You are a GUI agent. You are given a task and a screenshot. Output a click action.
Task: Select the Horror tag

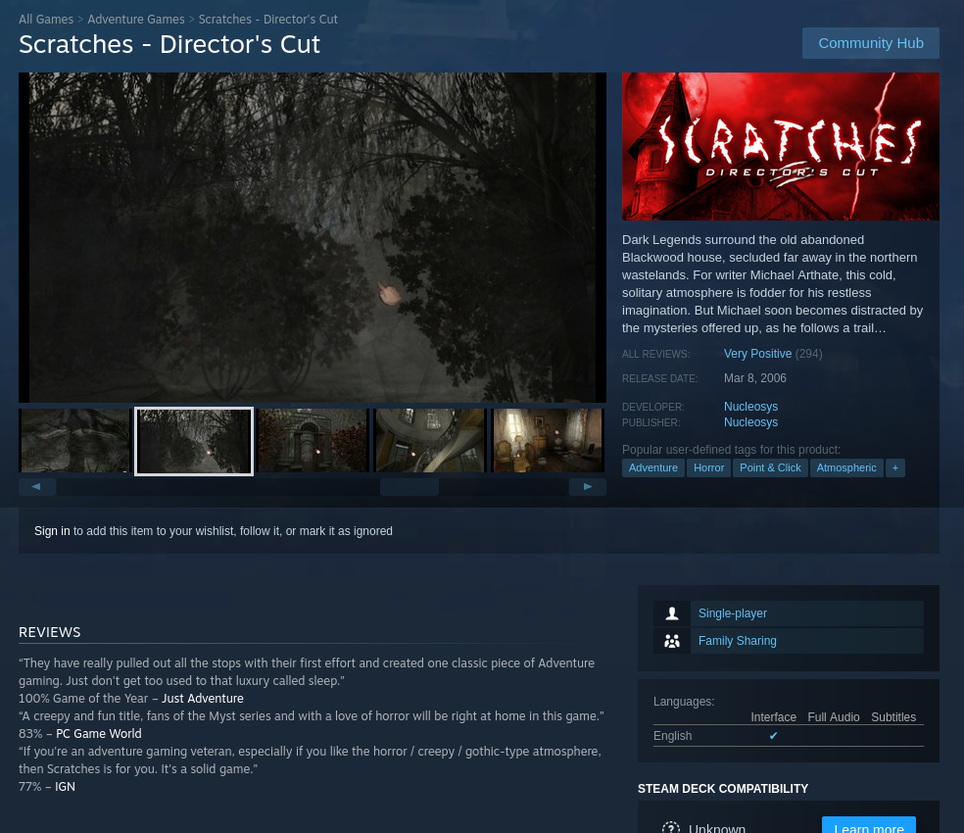pyautogui.click(x=709, y=467)
